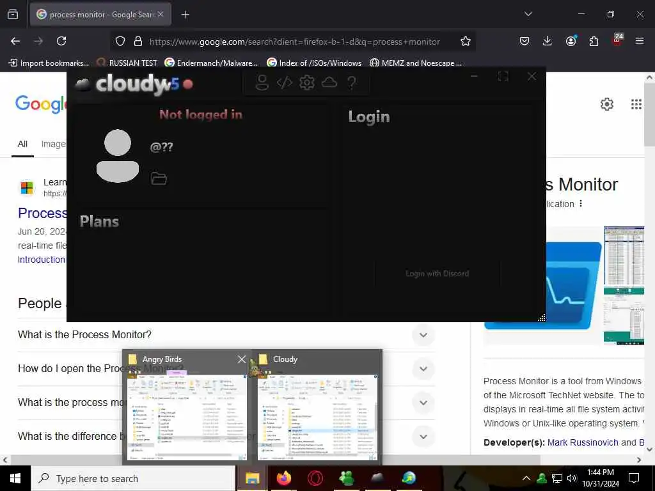Open Cloudy settings gear icon
Image resolution: width=655 pixels, height=491 pixels.
[x=307, y=82]
